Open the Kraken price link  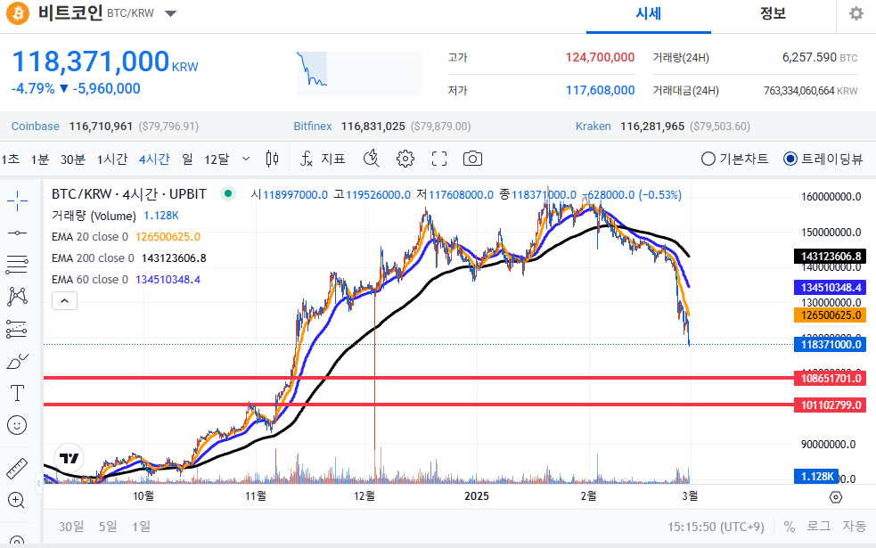tap(594, 127)
